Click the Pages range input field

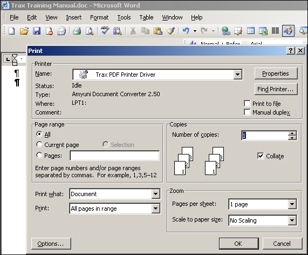(114, 156)
